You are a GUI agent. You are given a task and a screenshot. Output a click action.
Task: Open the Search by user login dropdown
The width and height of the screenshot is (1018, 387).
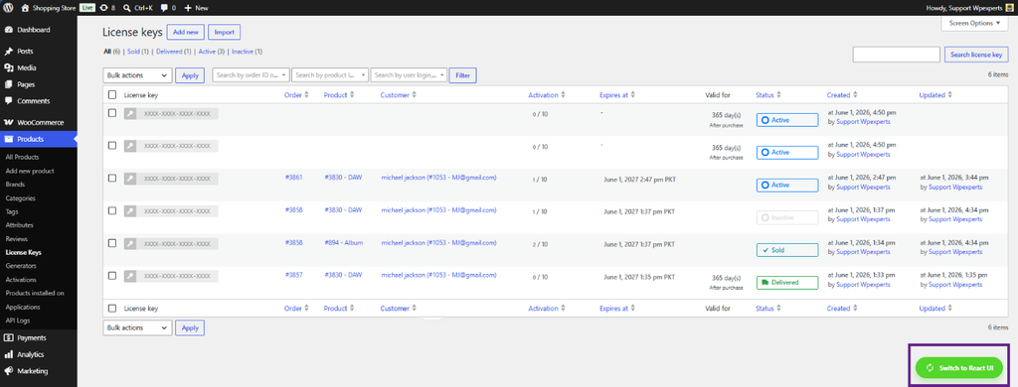point(409,75)
